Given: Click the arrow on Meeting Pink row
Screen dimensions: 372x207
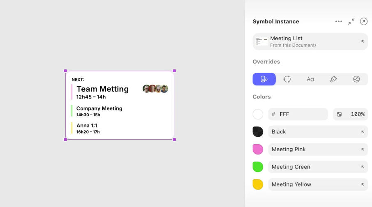Looking at the screenshot, I should click(363, 149).
